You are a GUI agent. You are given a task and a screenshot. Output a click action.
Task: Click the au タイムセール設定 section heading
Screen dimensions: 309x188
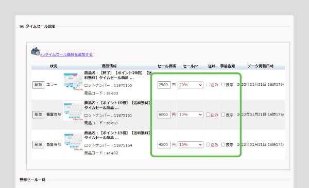pyautogui.click(x=37, y=26)
